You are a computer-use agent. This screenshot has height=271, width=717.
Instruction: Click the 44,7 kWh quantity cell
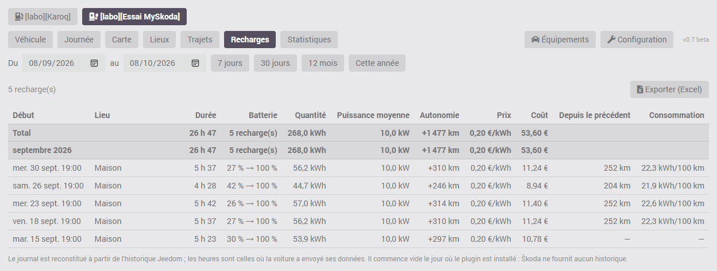310,186
